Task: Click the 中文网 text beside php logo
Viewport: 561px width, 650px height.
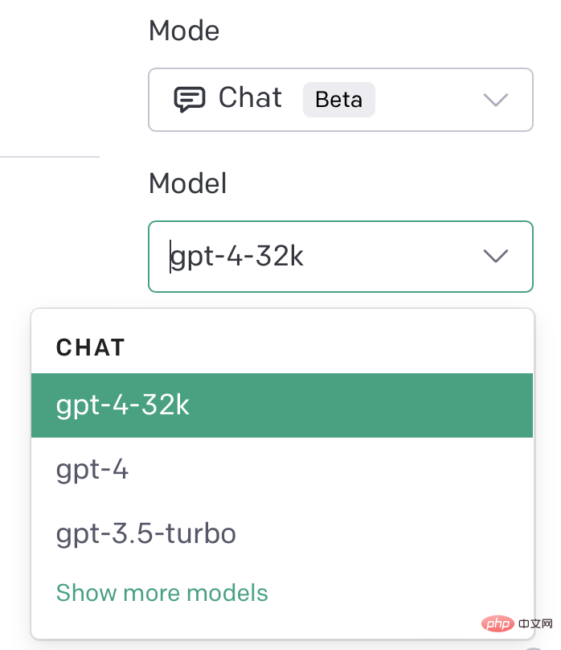Action: pos(535,623)
